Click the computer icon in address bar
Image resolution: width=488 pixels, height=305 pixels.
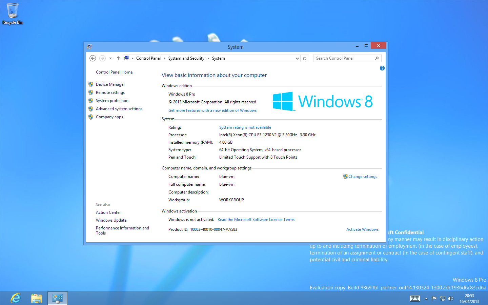[x=126, y=58]
